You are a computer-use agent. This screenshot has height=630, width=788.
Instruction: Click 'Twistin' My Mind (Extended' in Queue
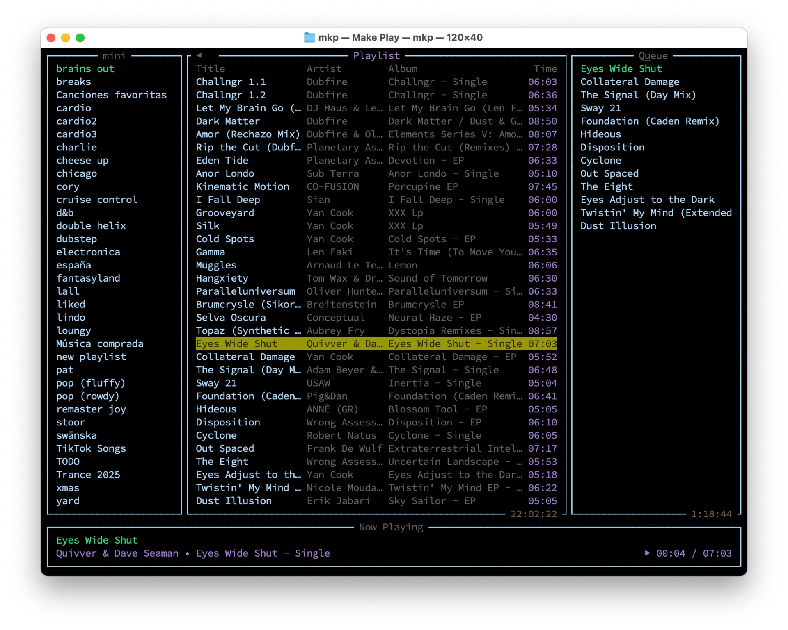coord(656,213)
